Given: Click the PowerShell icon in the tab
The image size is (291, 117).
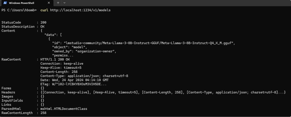Looking at the screenshot, I should coord(5,3).
